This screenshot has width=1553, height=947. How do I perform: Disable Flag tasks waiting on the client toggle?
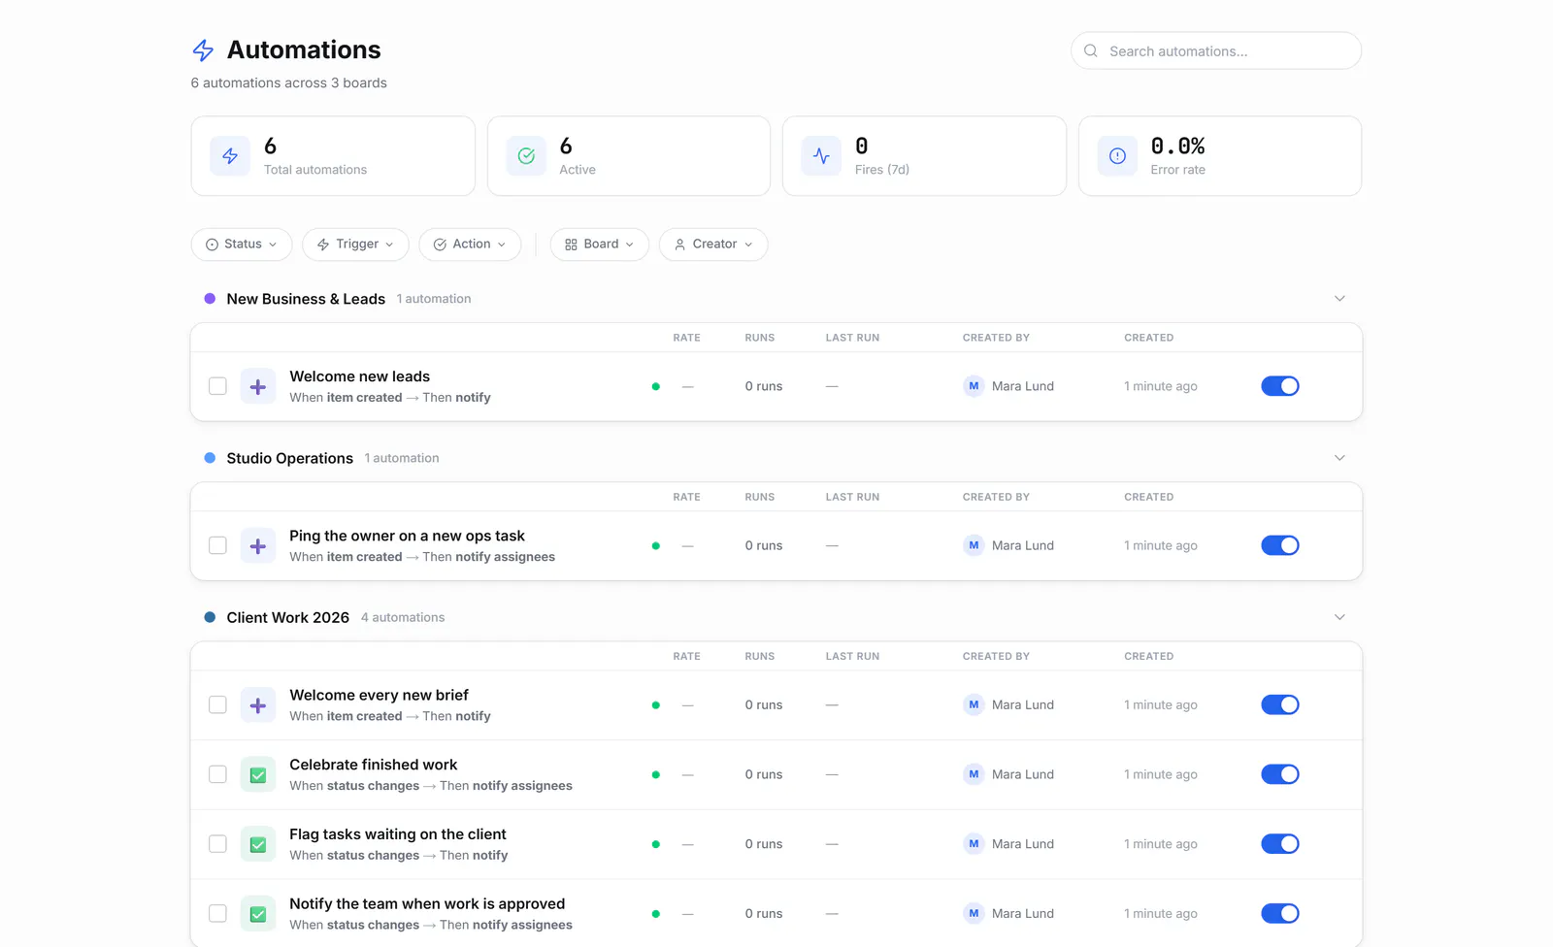click(x=1280, y=844)
